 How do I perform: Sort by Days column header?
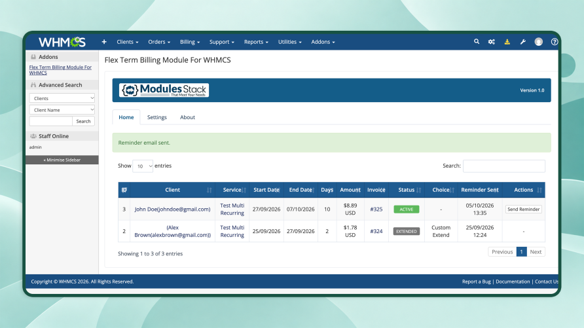point(327,190)
